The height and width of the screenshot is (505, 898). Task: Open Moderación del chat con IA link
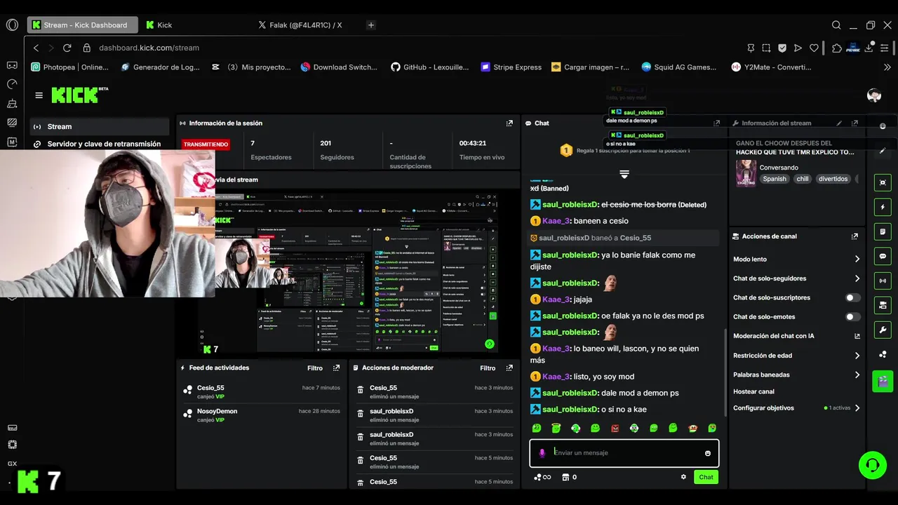(x=796, y=336)
